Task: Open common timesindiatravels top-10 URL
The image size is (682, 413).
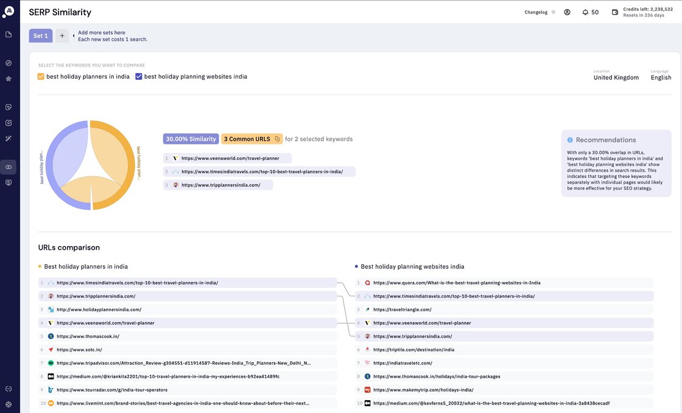Action: pyautogui.click(x=259, y=171)
